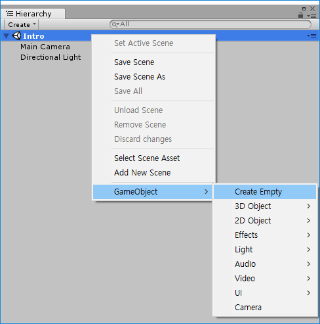The image size is (320, 324).
Task: Expand the 3D Object submenu arrow
Action: [x=308, y=206]
